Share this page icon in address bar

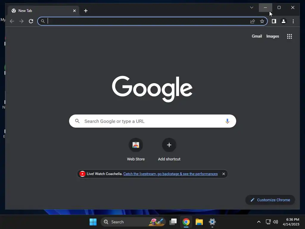point(253,21)
